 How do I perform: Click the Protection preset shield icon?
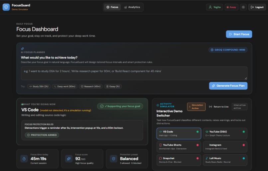coord(113,159)
